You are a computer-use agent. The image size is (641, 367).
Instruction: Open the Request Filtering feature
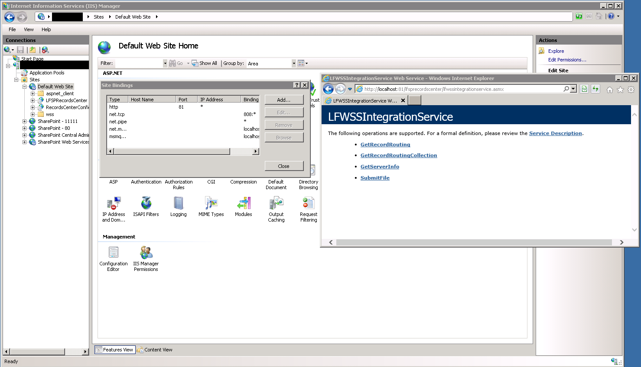click(x=309, y=209)
